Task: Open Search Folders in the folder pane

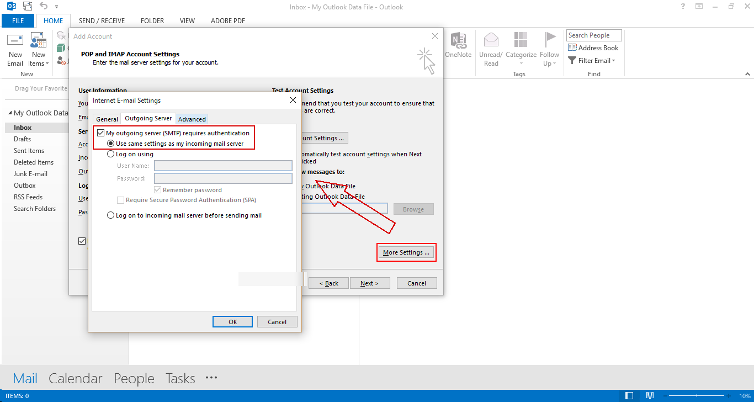Action: (x=35, y=209)
